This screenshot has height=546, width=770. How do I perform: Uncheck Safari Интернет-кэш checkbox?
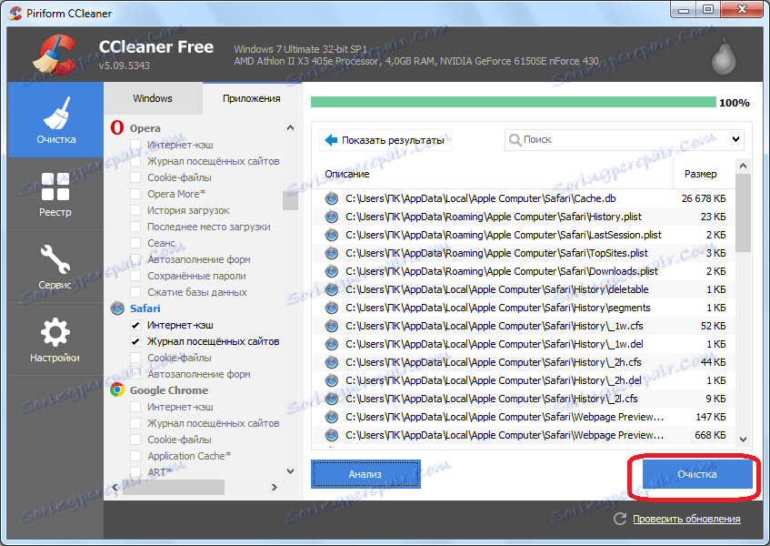135,325
